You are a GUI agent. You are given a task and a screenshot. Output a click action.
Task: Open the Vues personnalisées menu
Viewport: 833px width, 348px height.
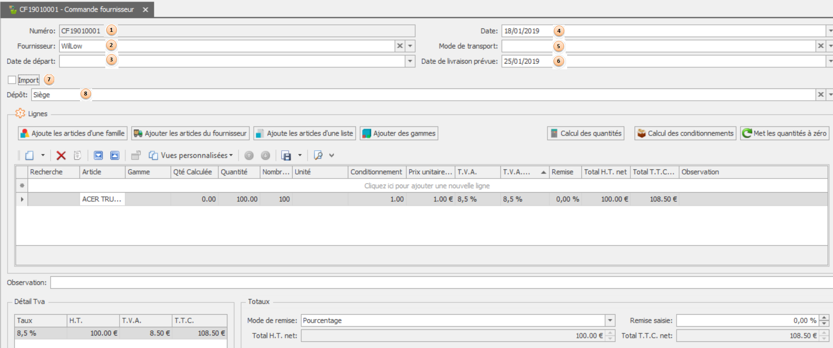coord(191,155)
